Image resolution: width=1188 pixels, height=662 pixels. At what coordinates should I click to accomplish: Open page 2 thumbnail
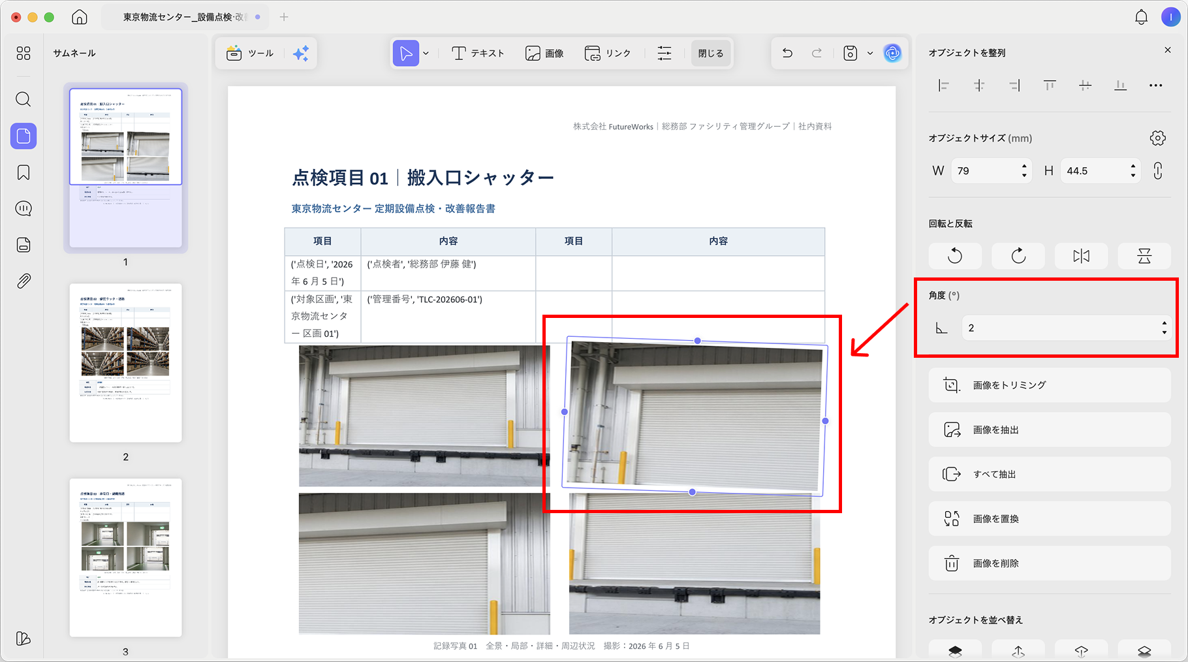click(x=126, y=363)
